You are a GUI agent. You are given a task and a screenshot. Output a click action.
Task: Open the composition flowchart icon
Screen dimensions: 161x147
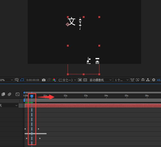148,80
